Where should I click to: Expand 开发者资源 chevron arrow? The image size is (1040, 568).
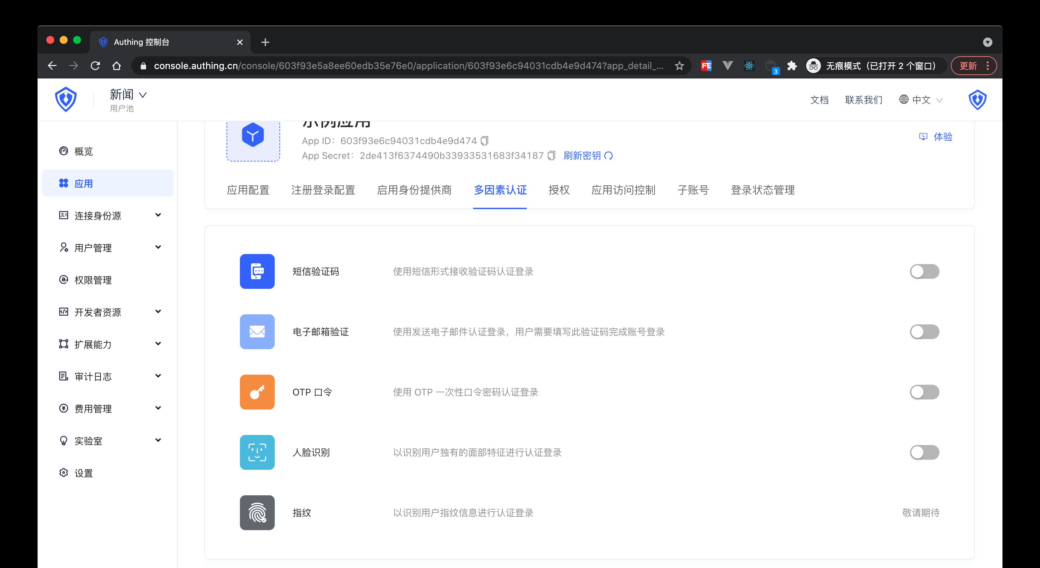coord(158,312)
